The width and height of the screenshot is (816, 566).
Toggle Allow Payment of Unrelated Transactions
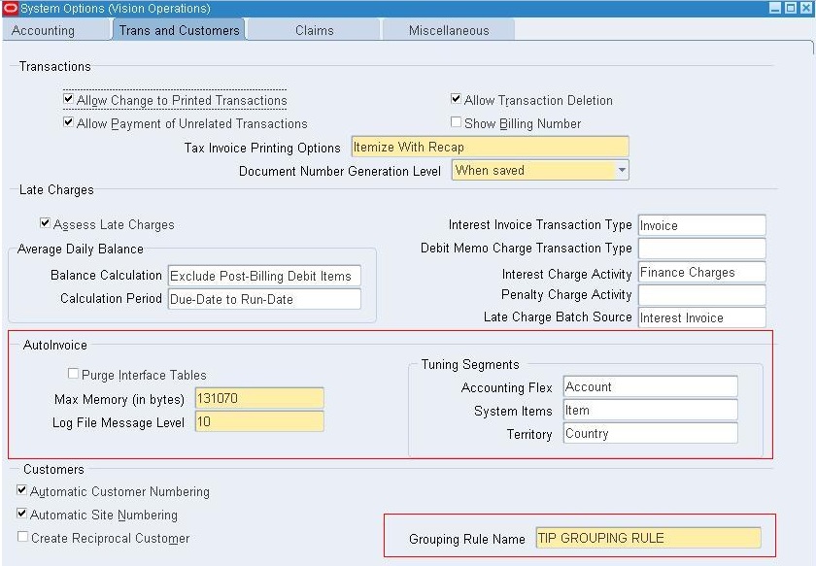point(68,123)
